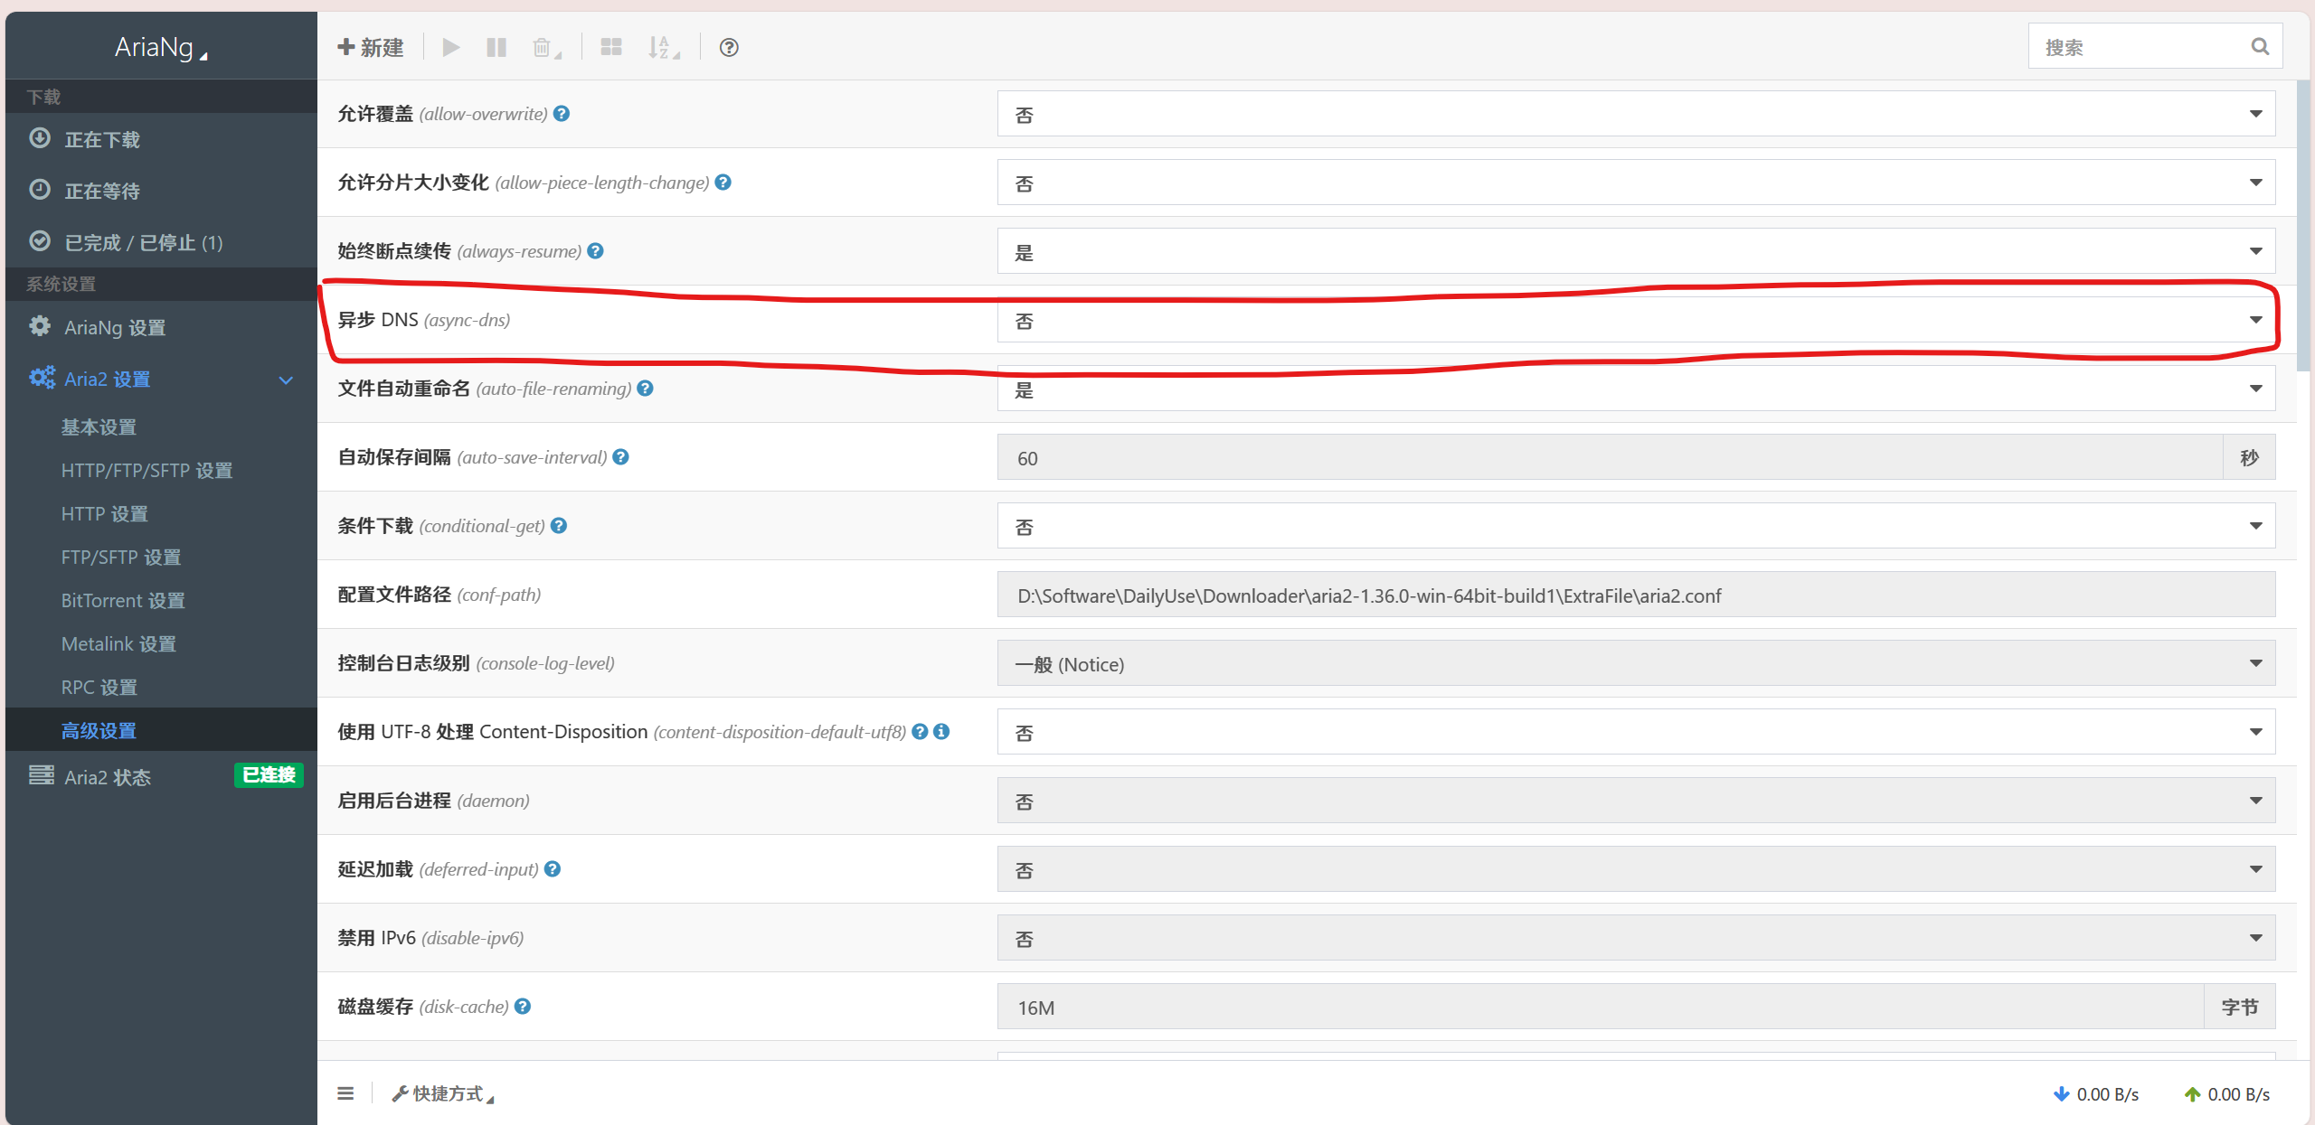The height and width of the screenshot is (1125, 2315).
Task: Click the auto-save-interval value field
Action: tap(1610, 457)
